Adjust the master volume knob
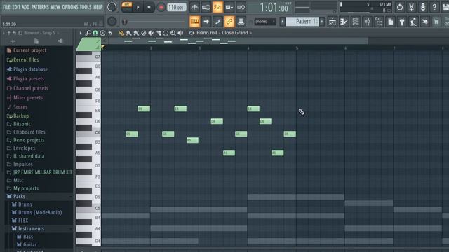This screenshot has width=449, height=252. [x=112, y=7]
